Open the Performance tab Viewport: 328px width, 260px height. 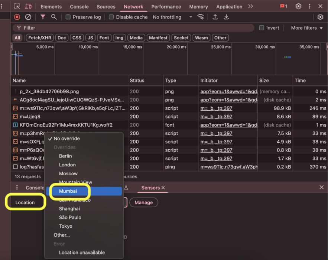pos(166,6)
